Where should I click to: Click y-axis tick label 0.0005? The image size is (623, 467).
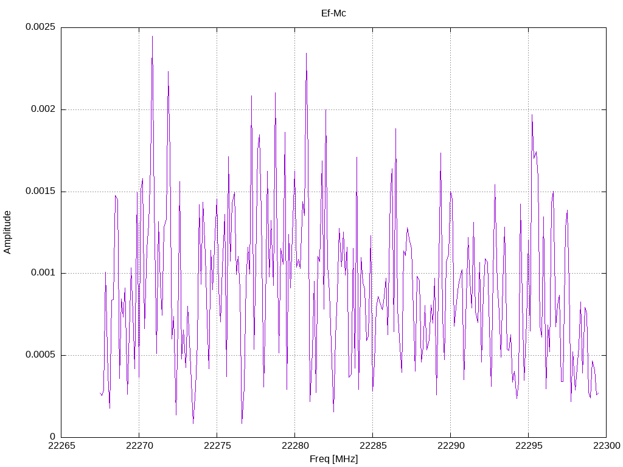(x=41, y=355)
